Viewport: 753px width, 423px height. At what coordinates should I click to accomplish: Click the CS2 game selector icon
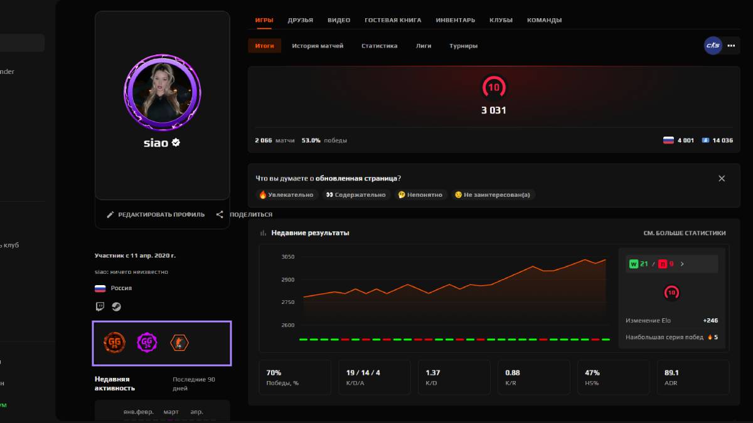[x=713, y=46]
